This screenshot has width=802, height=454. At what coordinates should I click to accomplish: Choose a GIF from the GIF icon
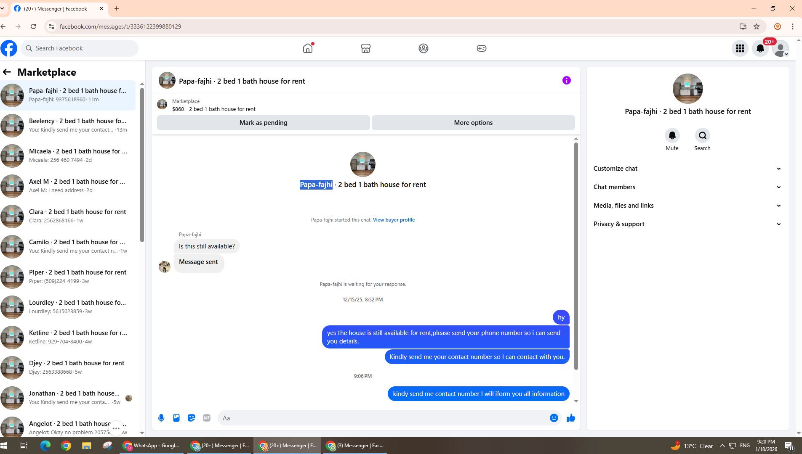point(207,418)
